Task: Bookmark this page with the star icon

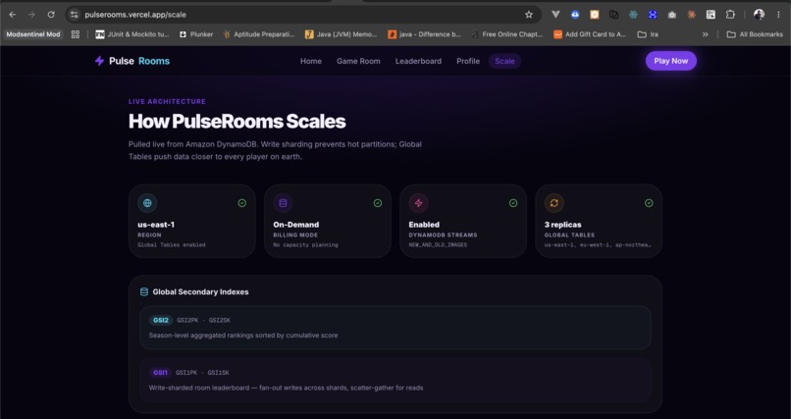Action: coord(529,15)
